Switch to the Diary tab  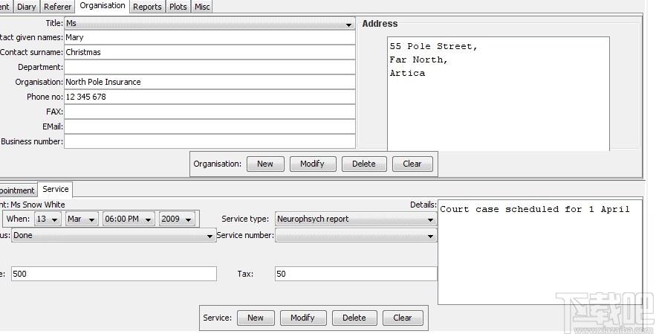[x=26, y=7]
